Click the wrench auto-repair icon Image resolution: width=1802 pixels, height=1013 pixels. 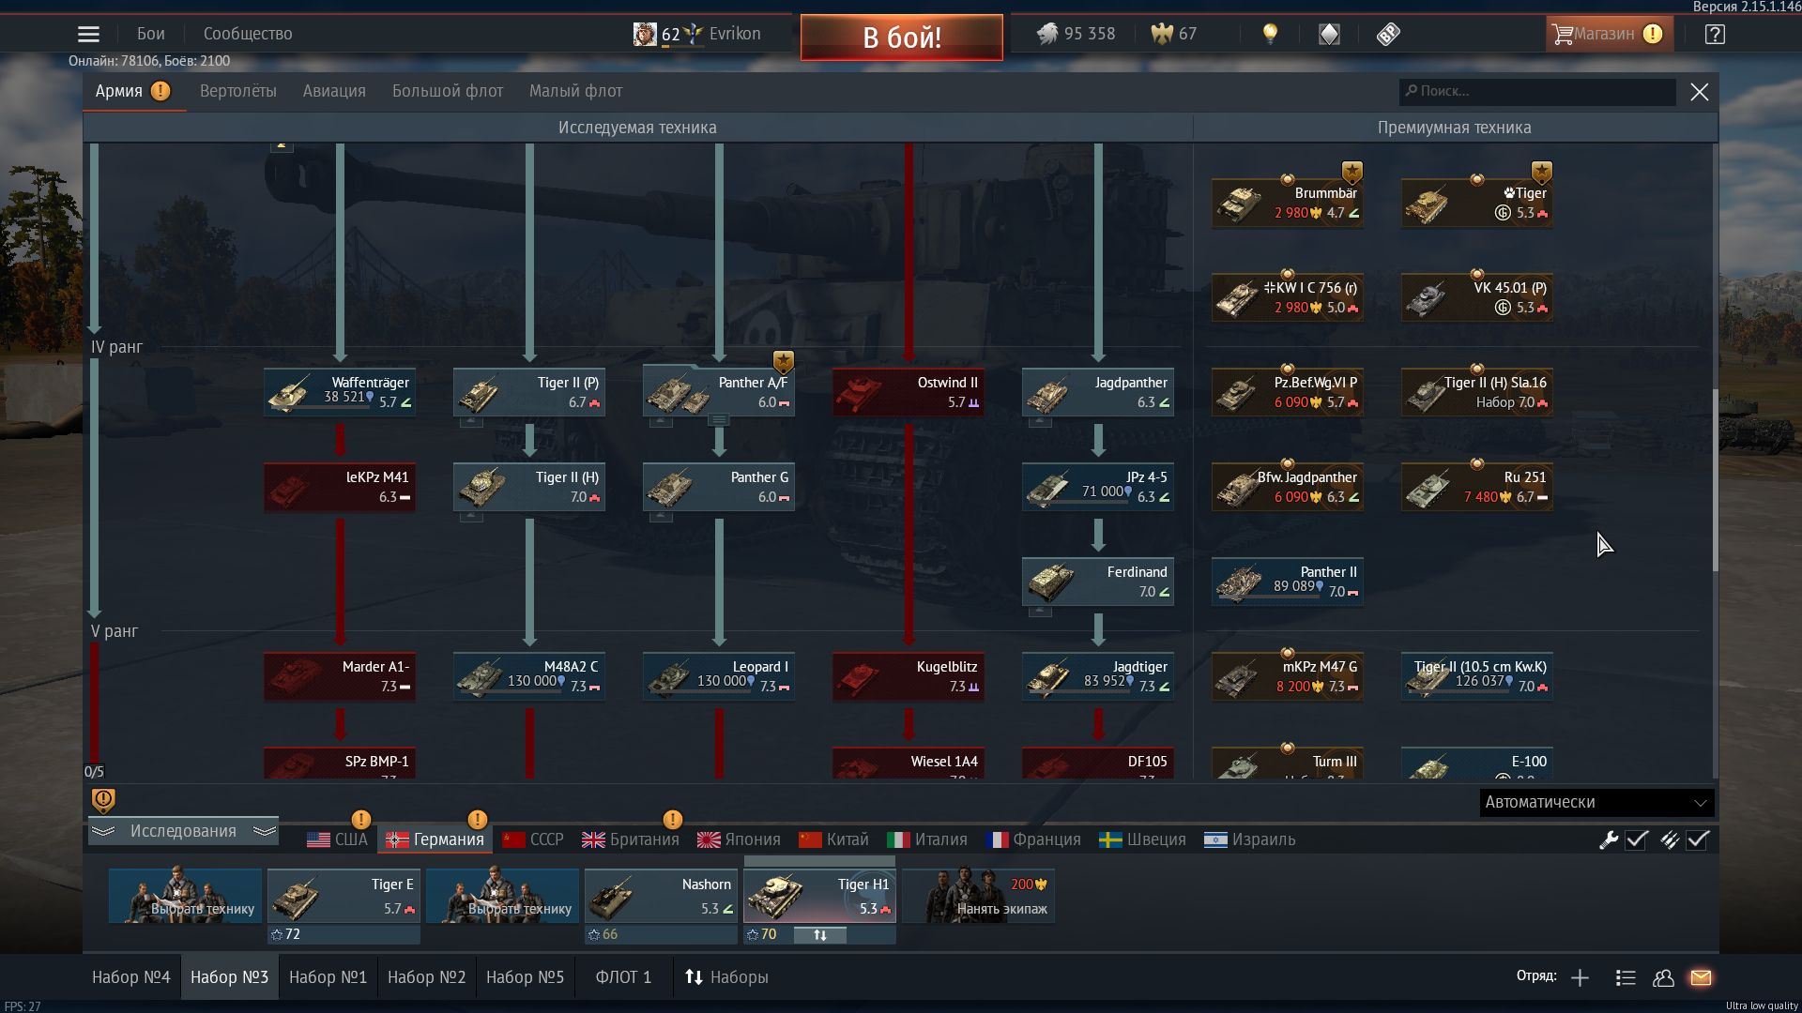tap(1609, 840)
